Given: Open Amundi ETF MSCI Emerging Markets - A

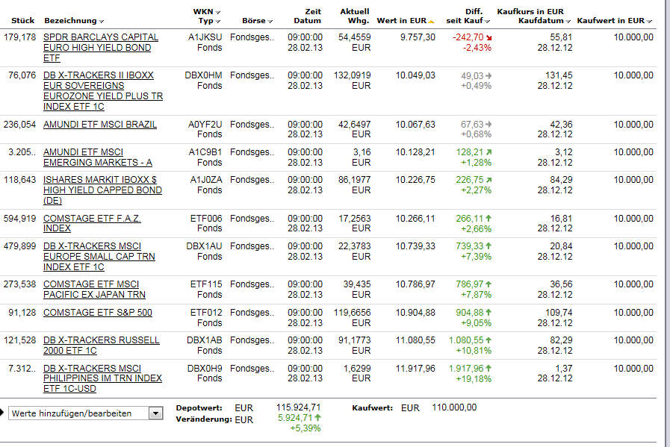Looking at the screenshot, I should coord(97,157).
